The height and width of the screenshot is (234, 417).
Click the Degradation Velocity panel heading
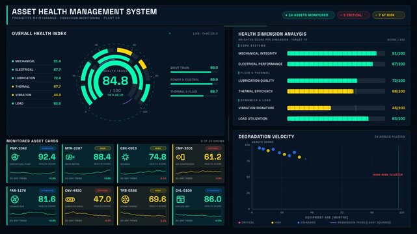click(266, 136)
